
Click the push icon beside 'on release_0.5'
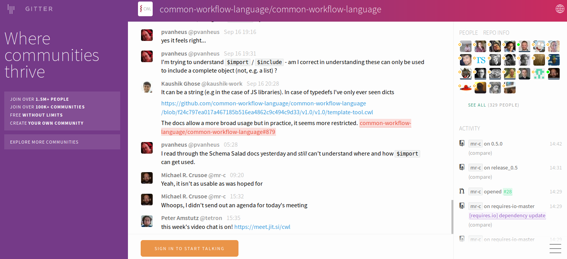461,168
